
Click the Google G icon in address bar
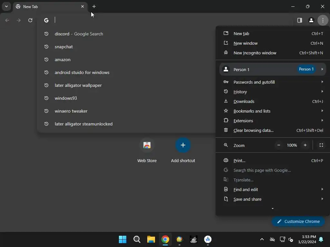(x=46, y=20)
